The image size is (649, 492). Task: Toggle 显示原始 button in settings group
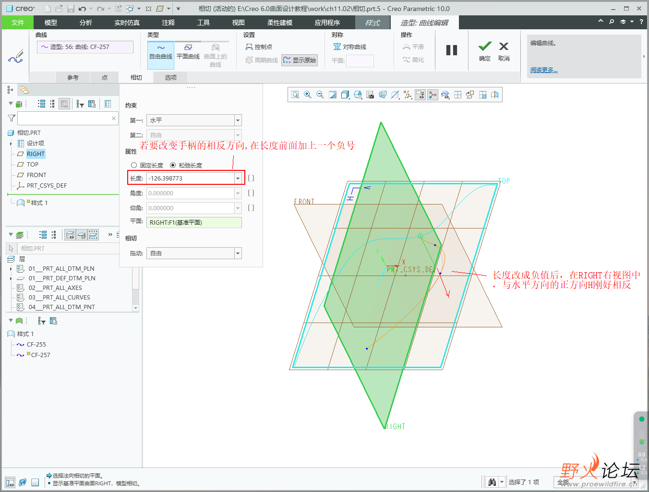point(300,60)
